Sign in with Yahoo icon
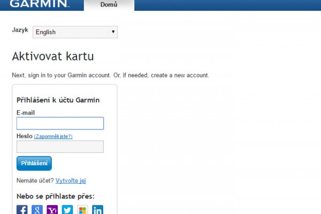The height and width of the screenshot is (214, 321). (x=52, y=210)
